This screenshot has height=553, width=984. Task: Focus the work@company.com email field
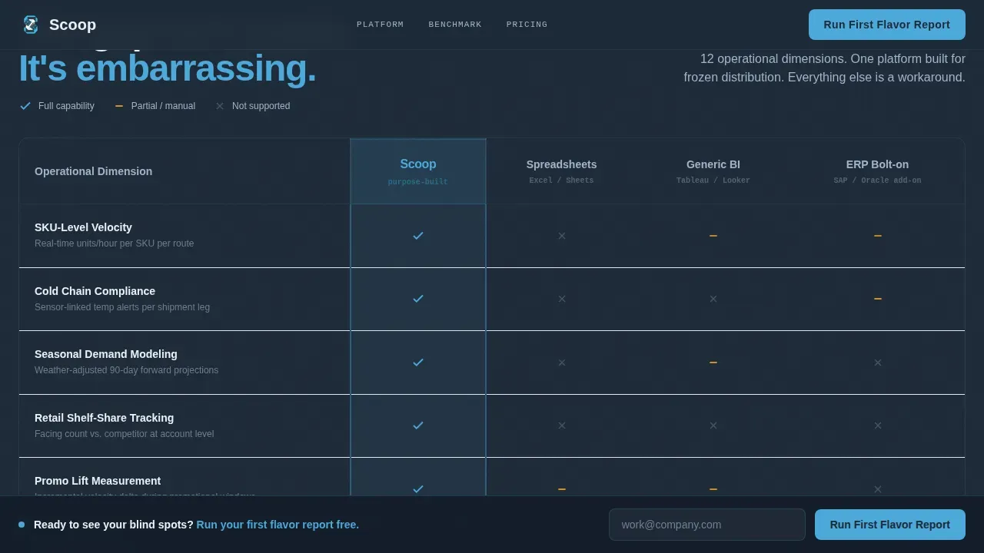[x=706, y=525]
